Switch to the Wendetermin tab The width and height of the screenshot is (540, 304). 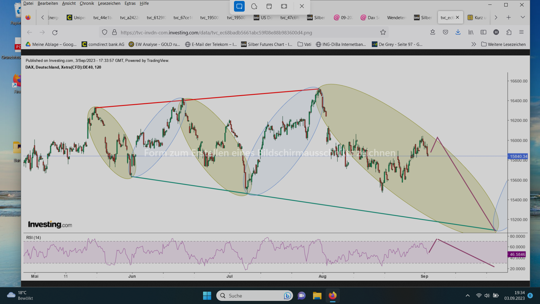point(396,17)
